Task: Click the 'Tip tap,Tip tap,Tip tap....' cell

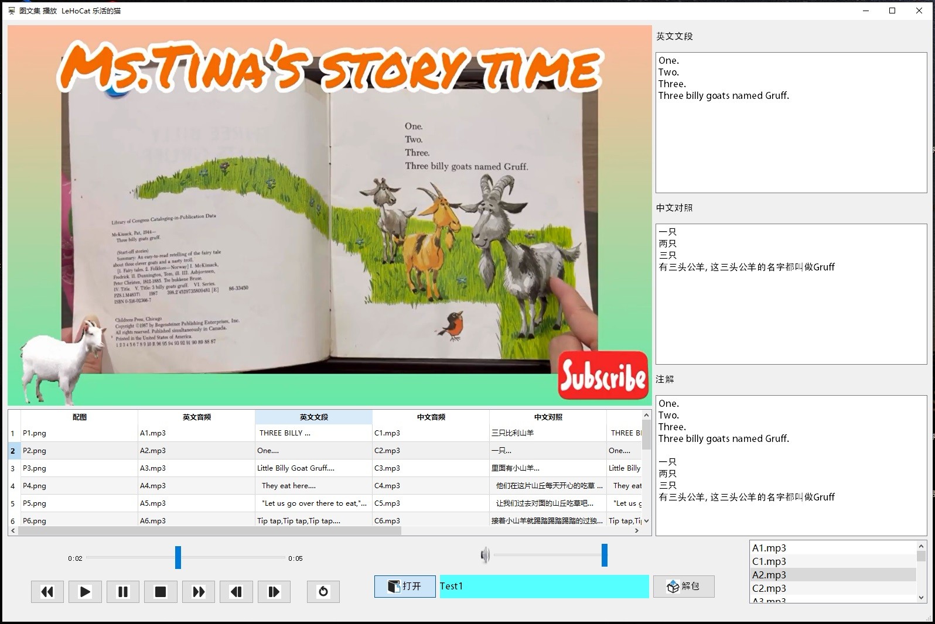Action: click(313, 520)
